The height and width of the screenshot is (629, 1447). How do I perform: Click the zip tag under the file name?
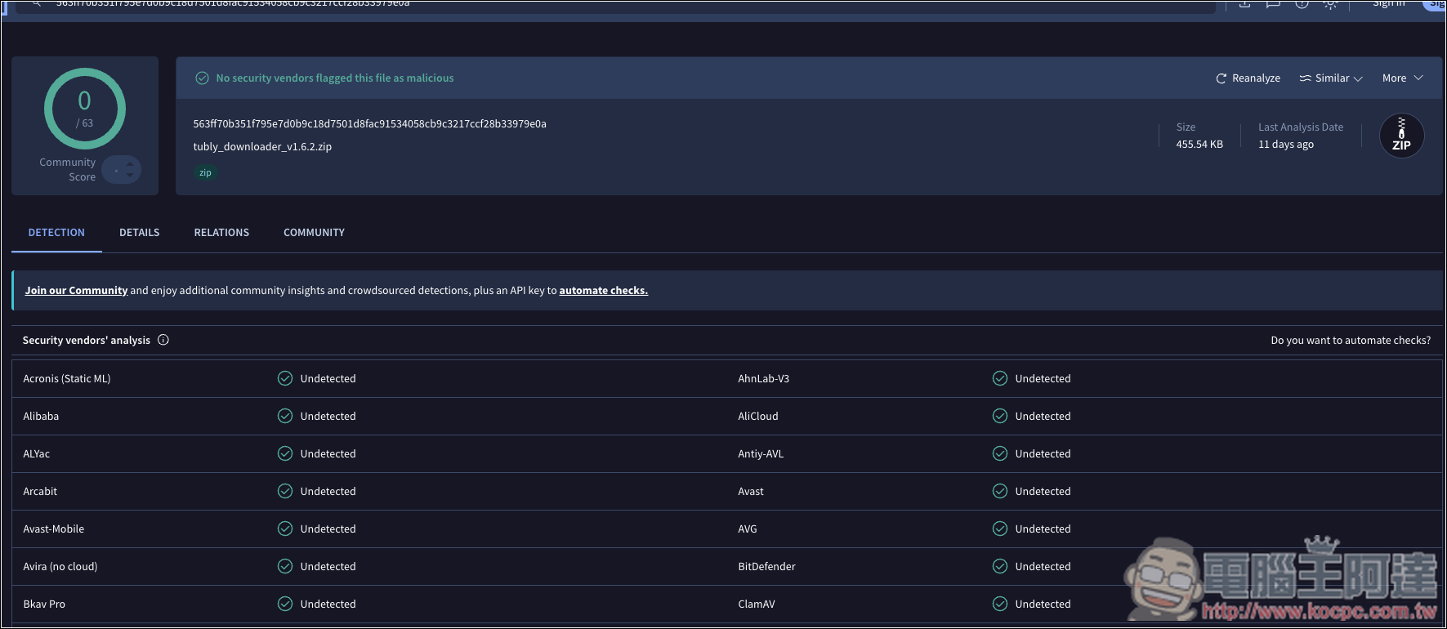coord(206,172)
